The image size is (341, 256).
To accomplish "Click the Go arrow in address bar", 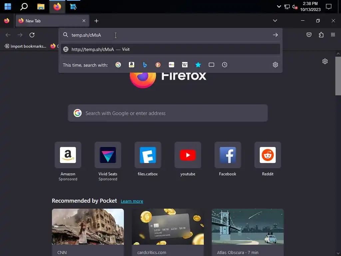I will [275, 35].
